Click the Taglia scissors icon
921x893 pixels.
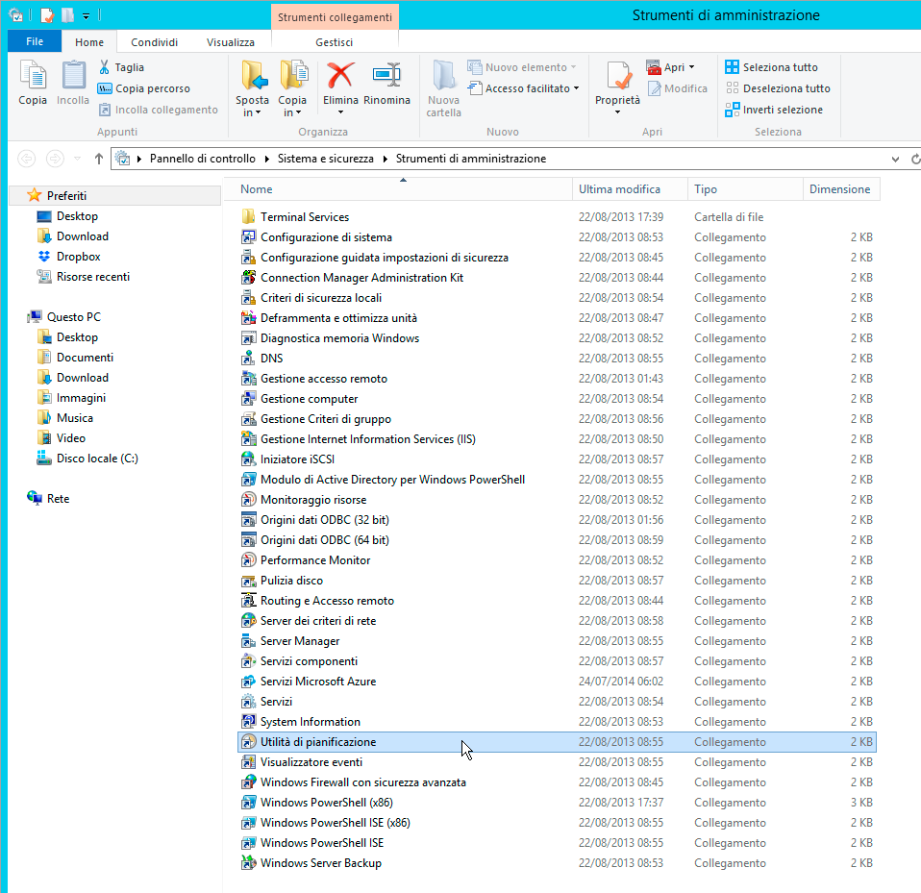[105, 67]
